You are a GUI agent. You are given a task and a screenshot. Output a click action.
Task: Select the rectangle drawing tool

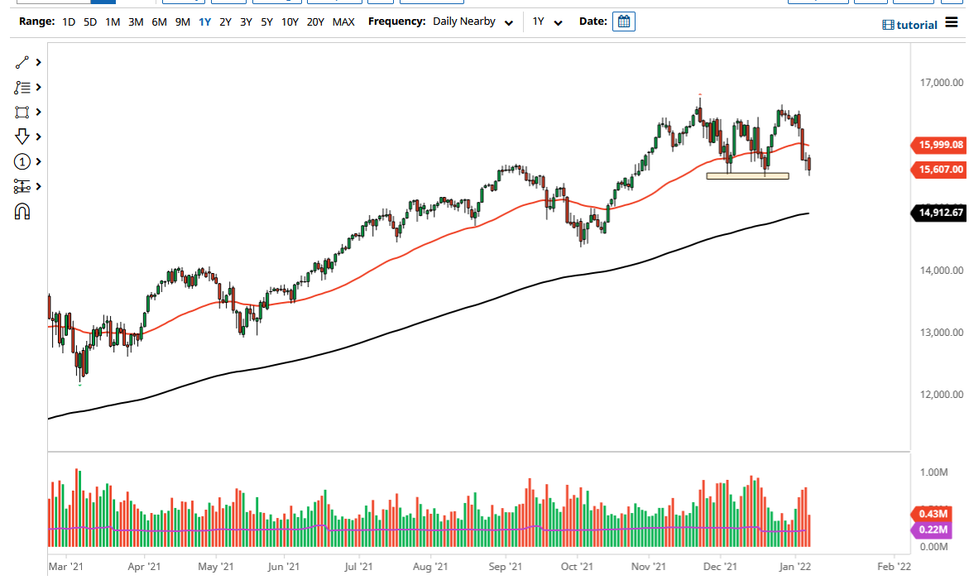[22, 112]
